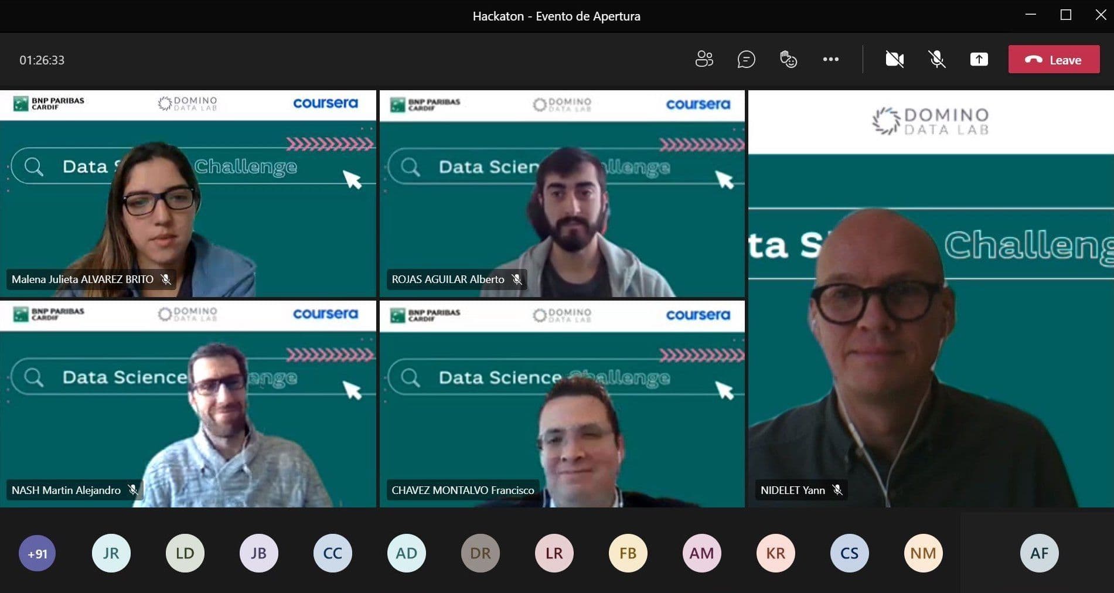This screenshot has width=1114, height=593.
Task: Select Malena Julieta ALVAREZ BRITO video tile
Action: click(188, 193)
